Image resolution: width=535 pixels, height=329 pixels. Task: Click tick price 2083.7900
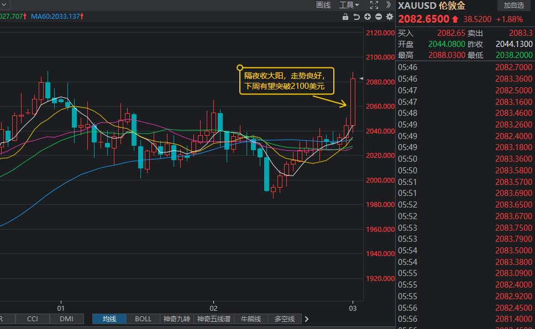coord(513,239)
